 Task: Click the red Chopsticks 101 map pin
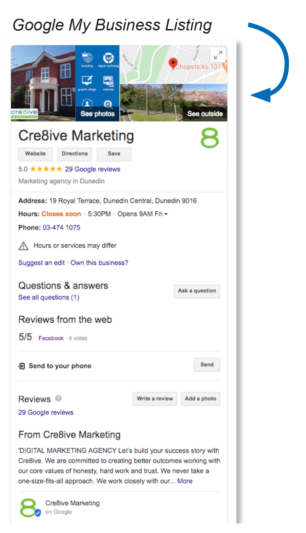tap(173, 64)
